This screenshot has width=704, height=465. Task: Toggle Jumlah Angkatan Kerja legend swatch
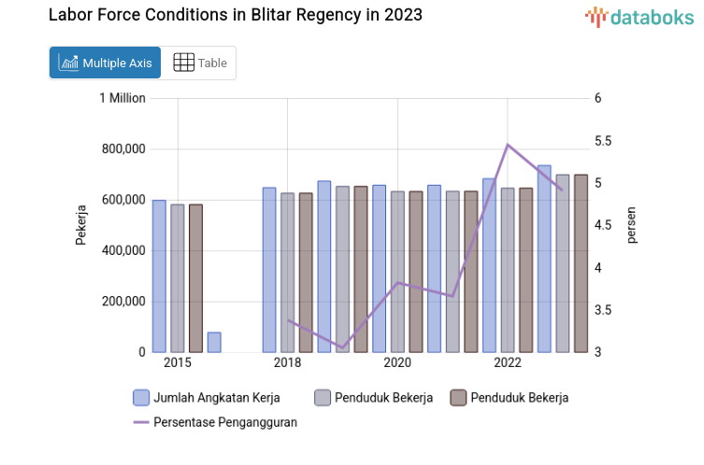click(x=141, y=398)
